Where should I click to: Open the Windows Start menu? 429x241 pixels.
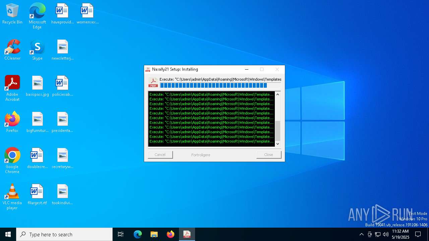coord(8,234)
